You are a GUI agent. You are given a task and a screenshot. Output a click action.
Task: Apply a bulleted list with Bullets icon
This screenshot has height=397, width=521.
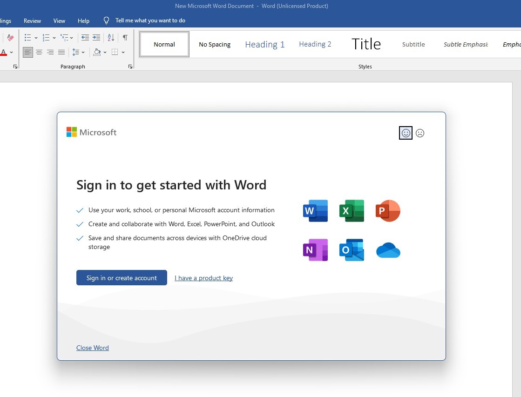(27, 38)
